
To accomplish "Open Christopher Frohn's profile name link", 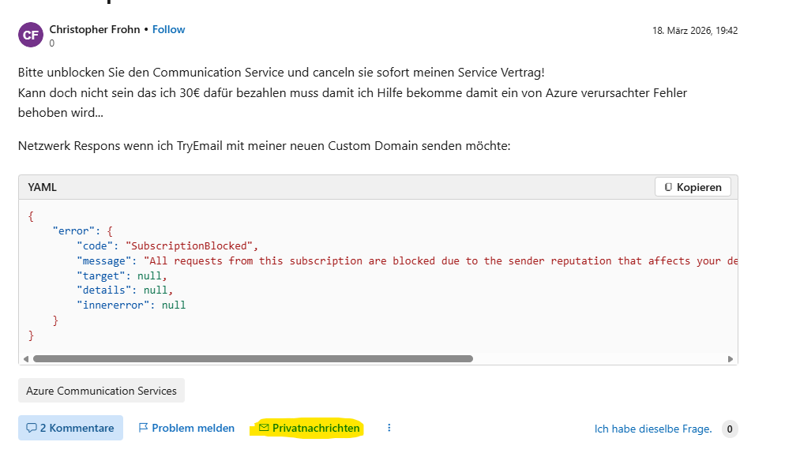I will [x=95, y=29].
